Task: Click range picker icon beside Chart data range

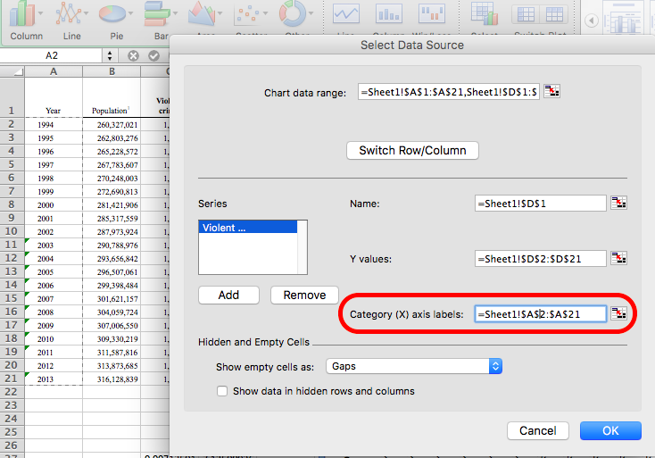Action: click(x=552, y=92)
